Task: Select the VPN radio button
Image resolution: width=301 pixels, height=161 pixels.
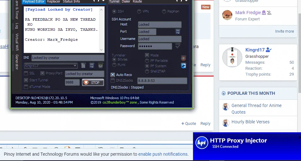Action: [139, 12]
